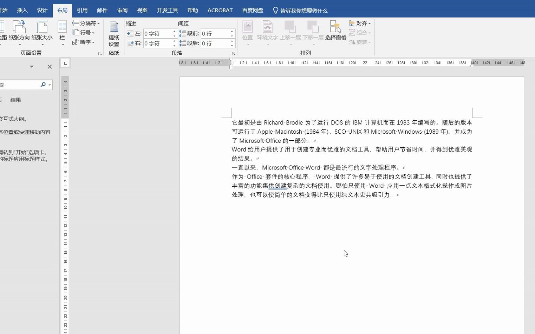Switch to the 视图 tab

click(142, 11)
